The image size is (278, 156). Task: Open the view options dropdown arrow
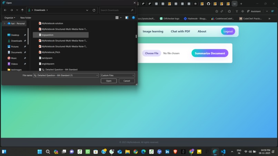(x=121, y=18)
